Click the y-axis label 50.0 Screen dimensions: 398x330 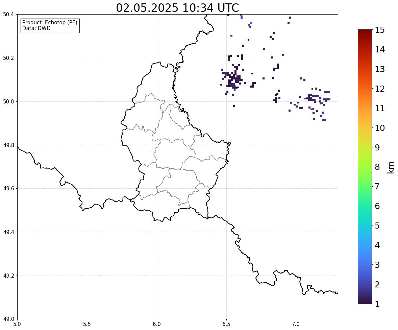(x=9, y=102)
